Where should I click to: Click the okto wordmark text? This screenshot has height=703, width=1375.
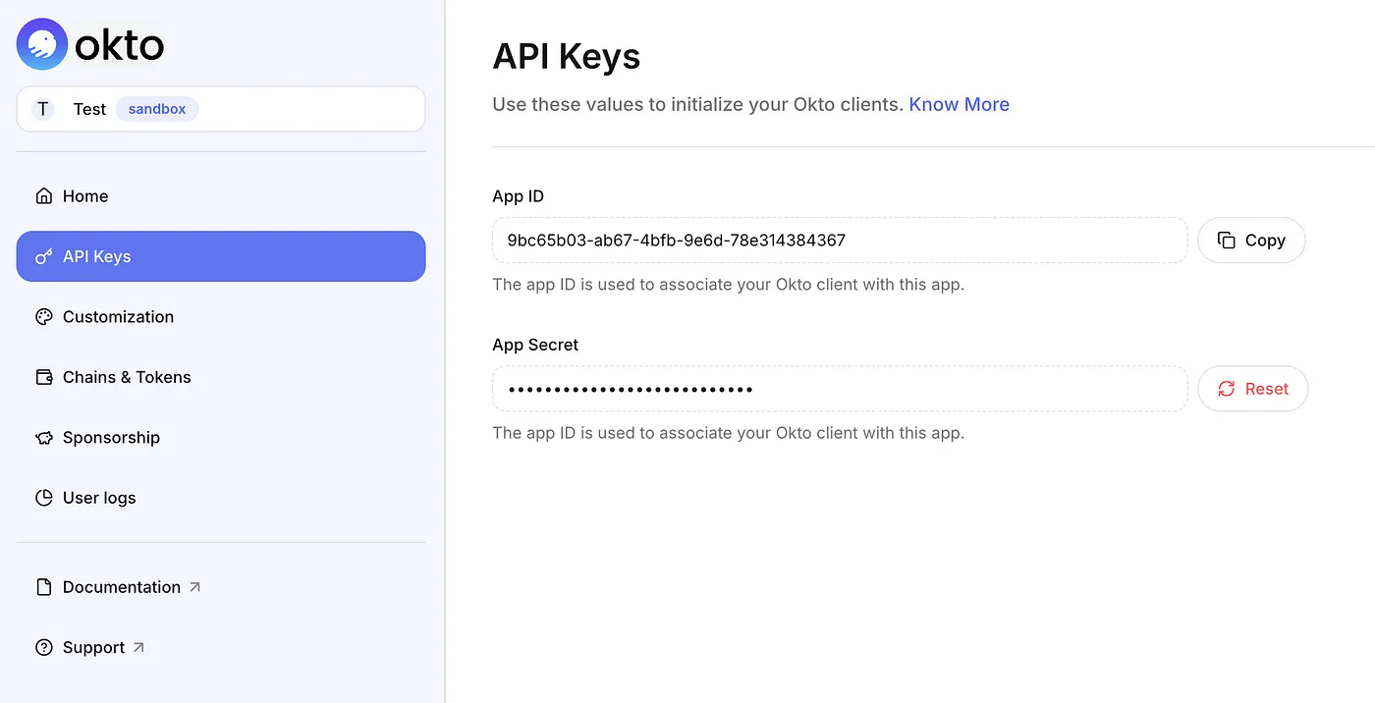pos(120,45)
